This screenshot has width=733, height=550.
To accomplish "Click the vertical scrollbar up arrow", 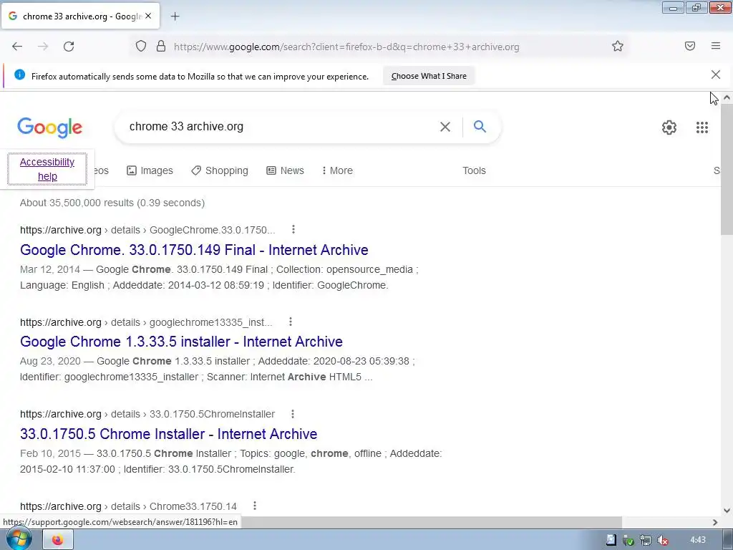I will (x=727, y=97).
